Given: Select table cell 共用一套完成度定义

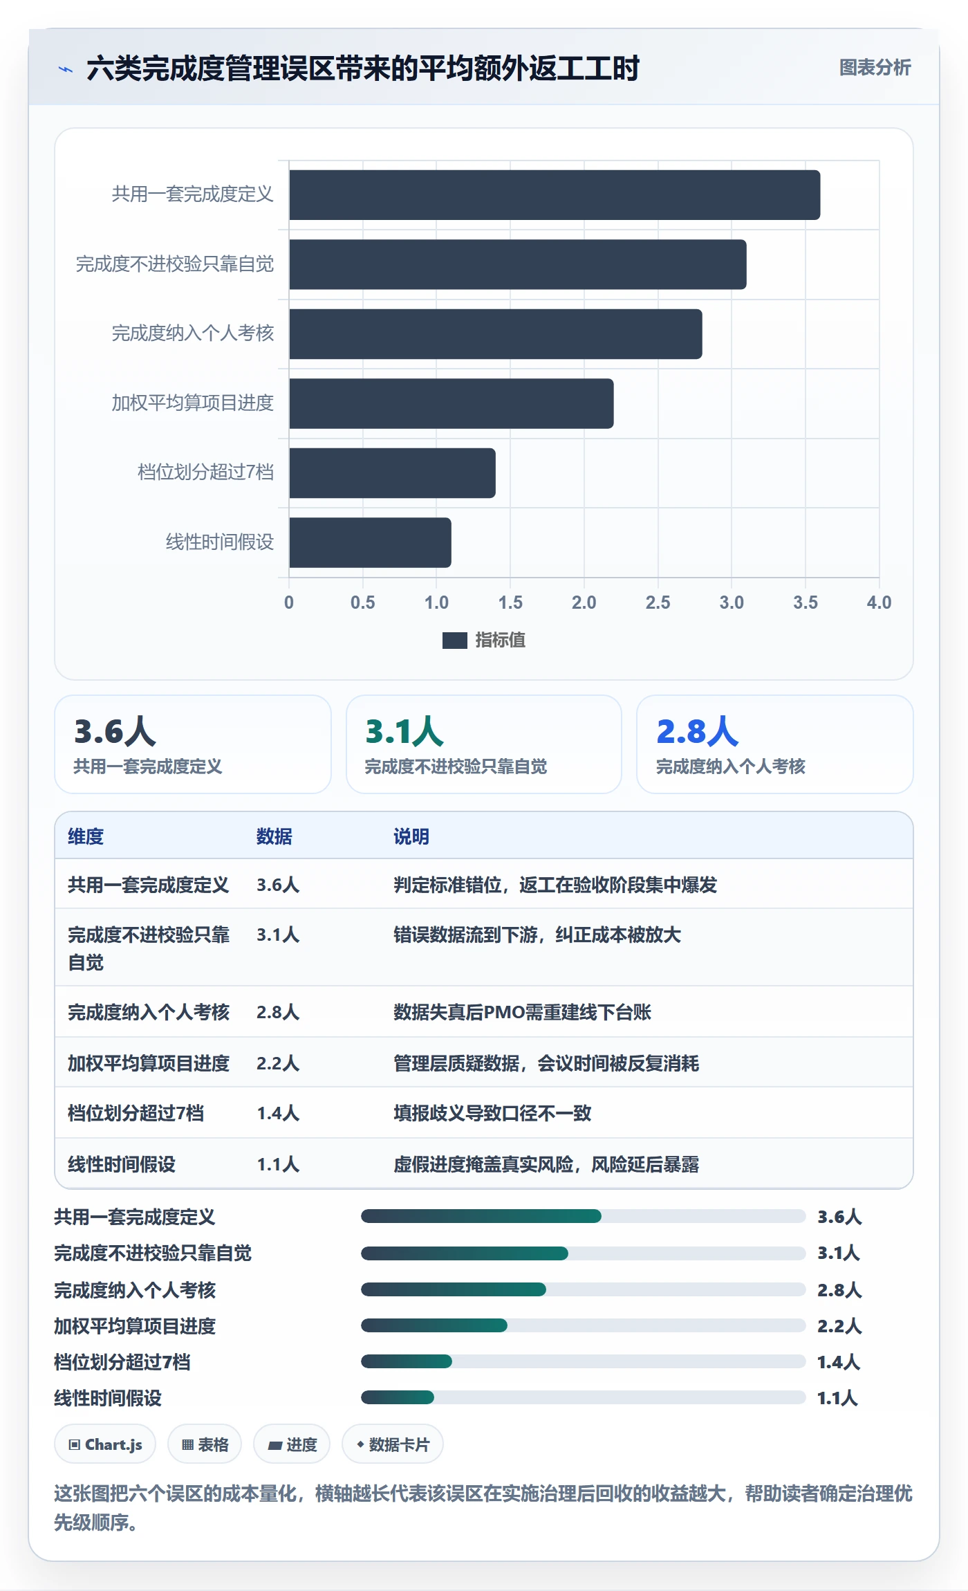Looking at the screenshot, I should [149, 885].
